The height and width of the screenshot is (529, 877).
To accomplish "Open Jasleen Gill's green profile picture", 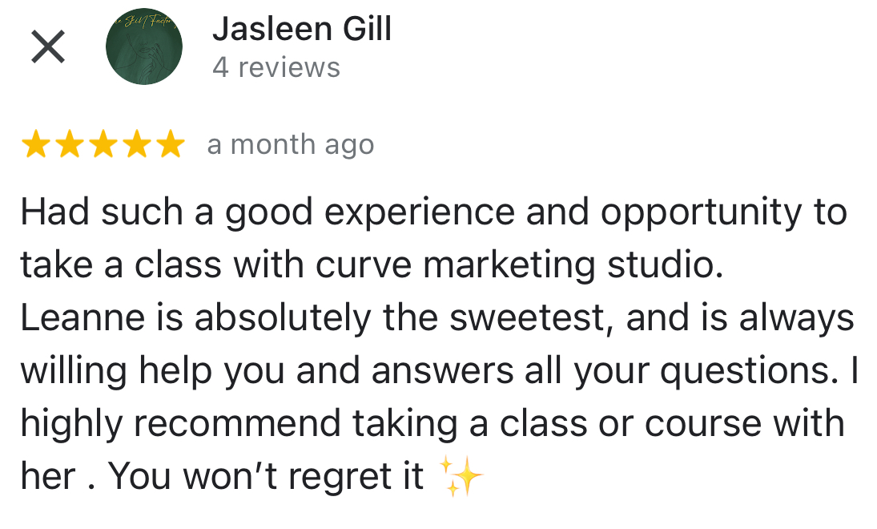I will click(x=143, y=46).
